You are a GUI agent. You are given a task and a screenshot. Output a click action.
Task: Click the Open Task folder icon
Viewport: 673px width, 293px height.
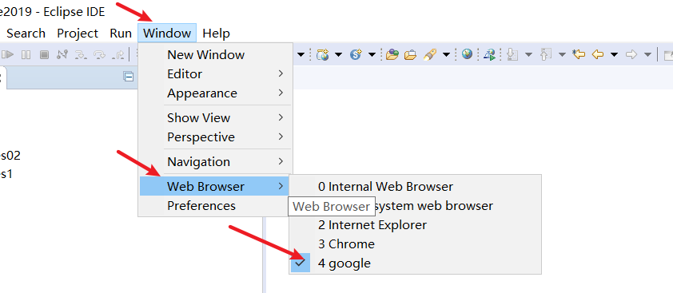click(410, 54)
